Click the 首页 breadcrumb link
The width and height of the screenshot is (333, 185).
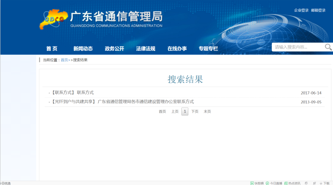[64, 60]
